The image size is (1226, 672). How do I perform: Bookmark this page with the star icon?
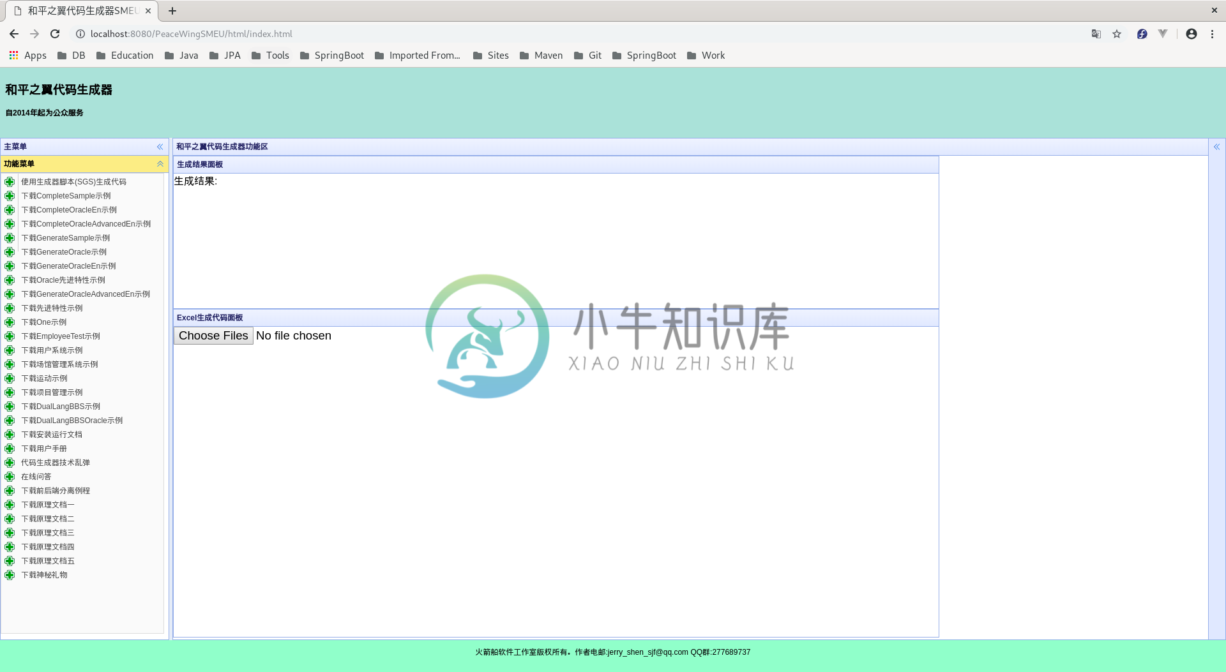click(x=1117, y=34)
